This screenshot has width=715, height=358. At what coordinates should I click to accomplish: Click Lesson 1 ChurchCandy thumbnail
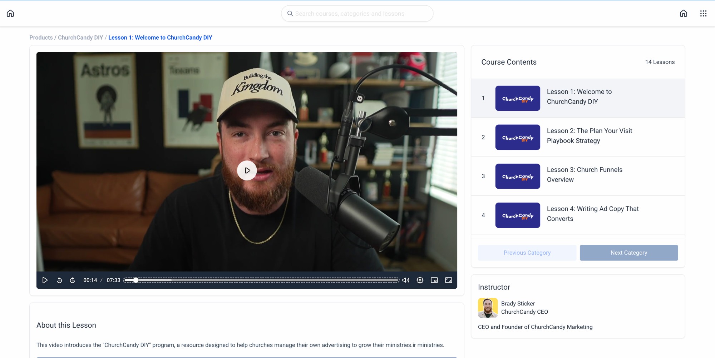(x=518, y=98)
